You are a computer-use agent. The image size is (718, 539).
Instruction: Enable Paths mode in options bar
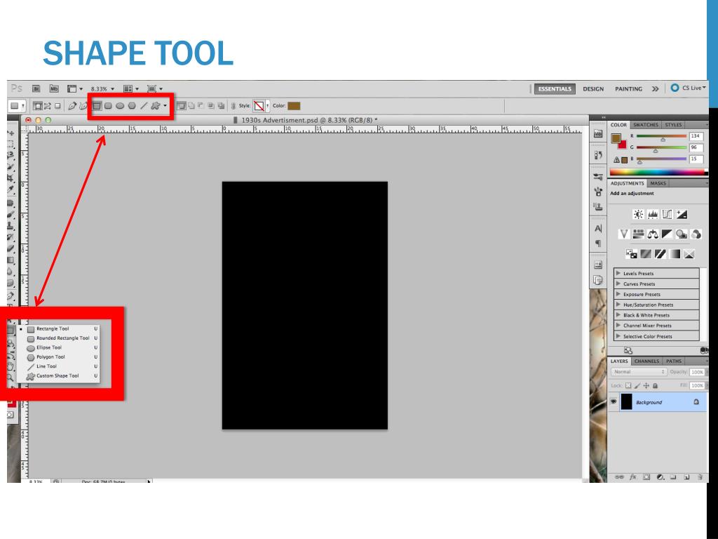point(48,106)
